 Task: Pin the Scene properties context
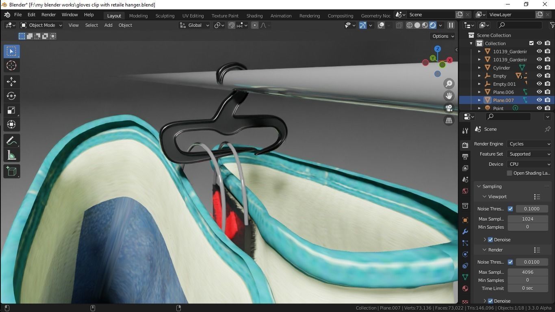point(547,129)
